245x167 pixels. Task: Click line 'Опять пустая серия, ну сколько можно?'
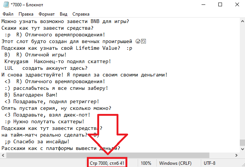[x=56, y=108]
